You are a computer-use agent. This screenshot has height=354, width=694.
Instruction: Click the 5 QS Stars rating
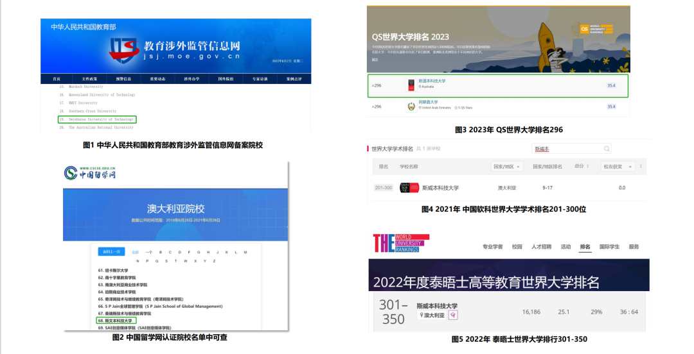[463, 108]
